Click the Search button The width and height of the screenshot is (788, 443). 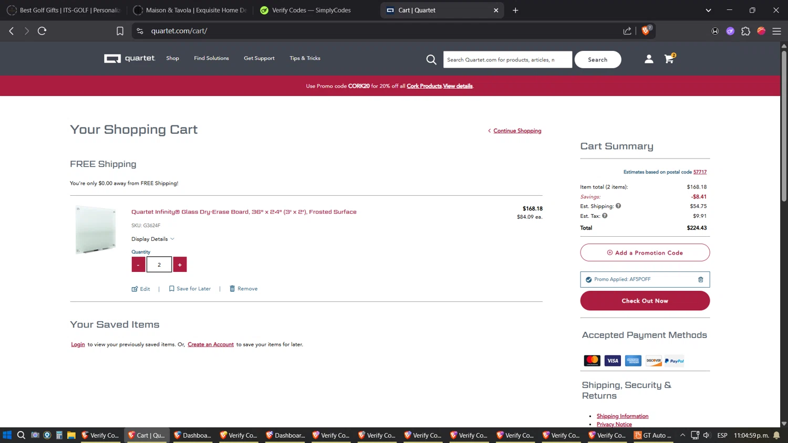[x=598, y=60]
